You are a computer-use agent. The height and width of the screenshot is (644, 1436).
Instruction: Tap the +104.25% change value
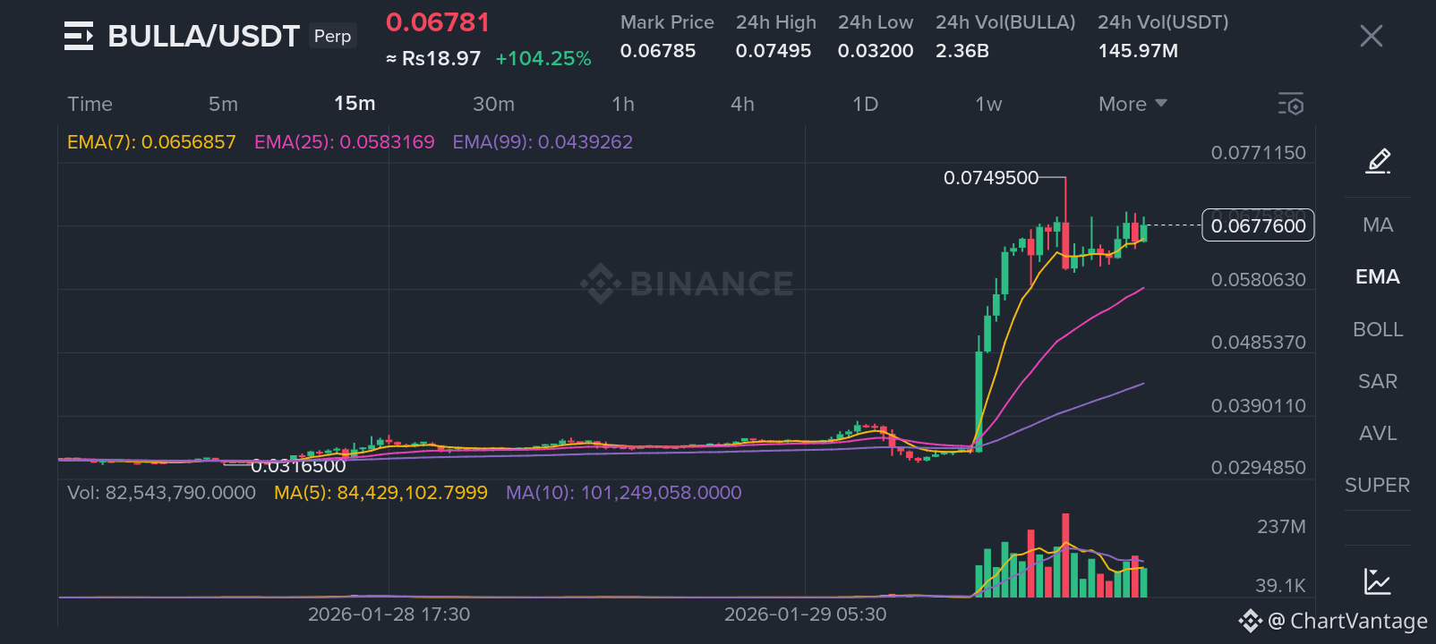[543, 59]
